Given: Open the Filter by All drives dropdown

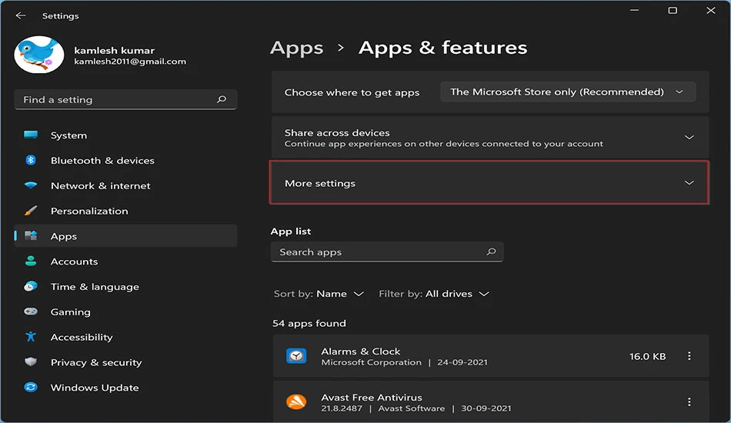Looking at the screenshot, I should [x=433, y=294].
